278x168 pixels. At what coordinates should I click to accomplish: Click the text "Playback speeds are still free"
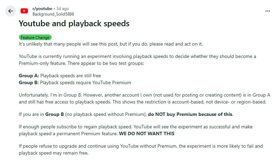click(x=71, y=76)
